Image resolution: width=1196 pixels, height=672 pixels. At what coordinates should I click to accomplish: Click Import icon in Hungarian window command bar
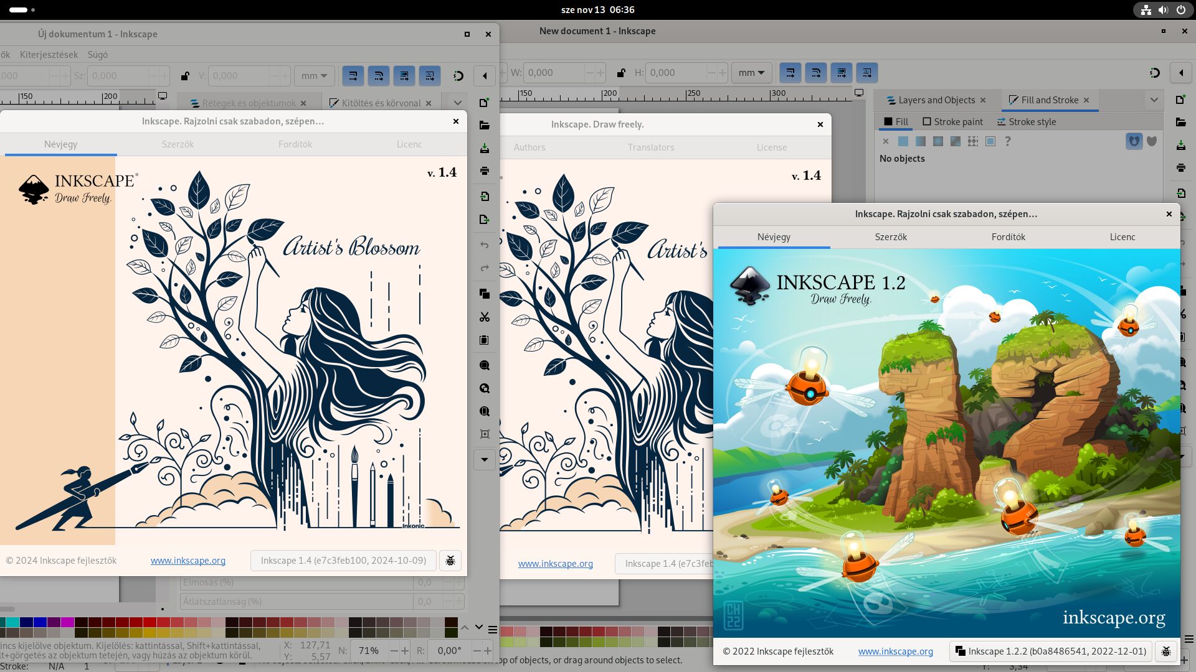point(485,196)
